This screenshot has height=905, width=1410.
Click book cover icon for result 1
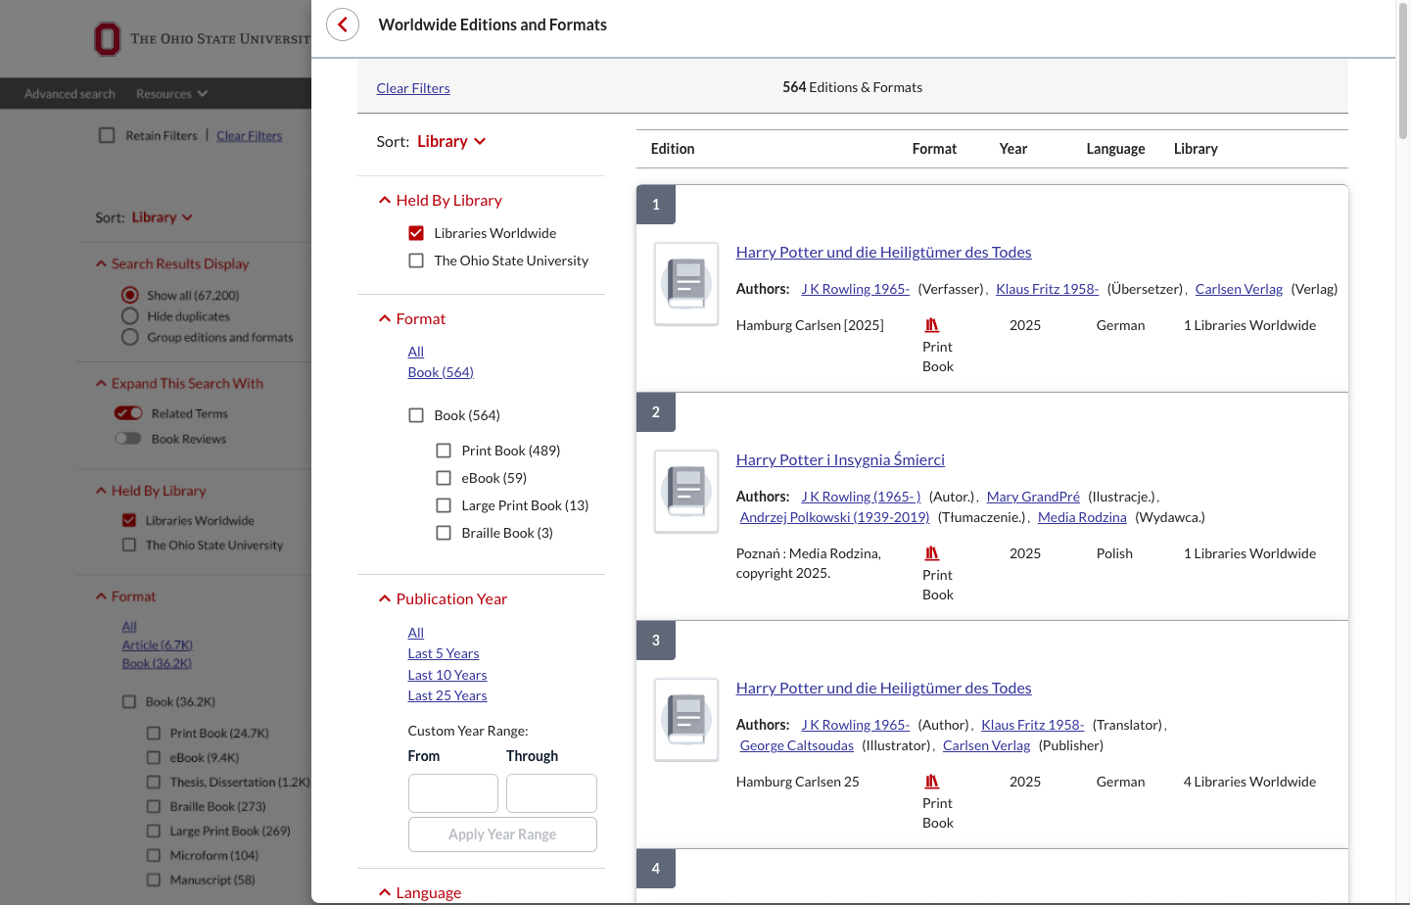pos(686,284)
